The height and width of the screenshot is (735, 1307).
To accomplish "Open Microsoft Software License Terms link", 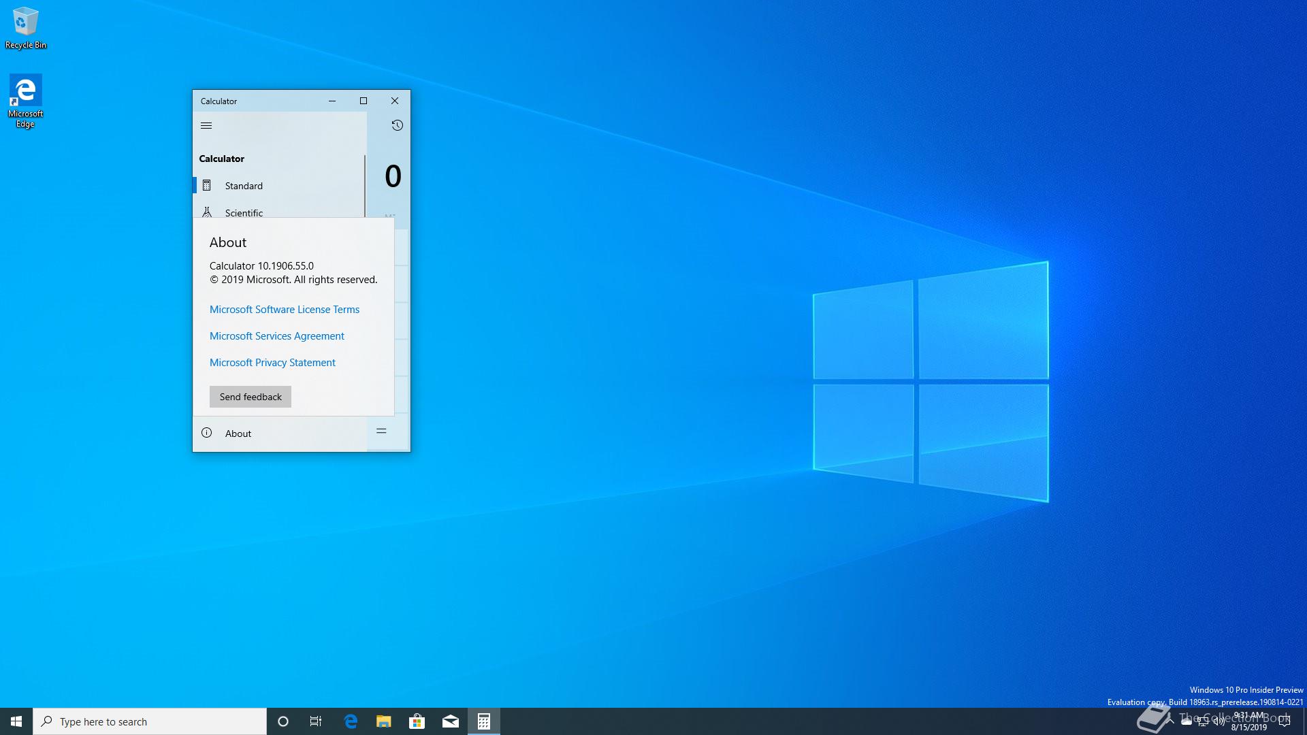I will click(285, 310).
